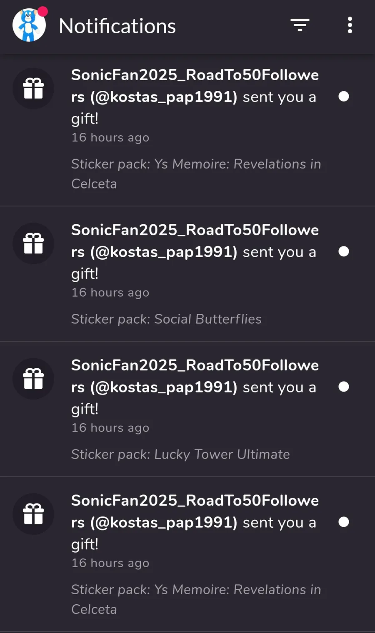Screen dimensions: 375x633
Task: Toggle unread dot on Social Butterflies notification
Action: tap(344, 251)
